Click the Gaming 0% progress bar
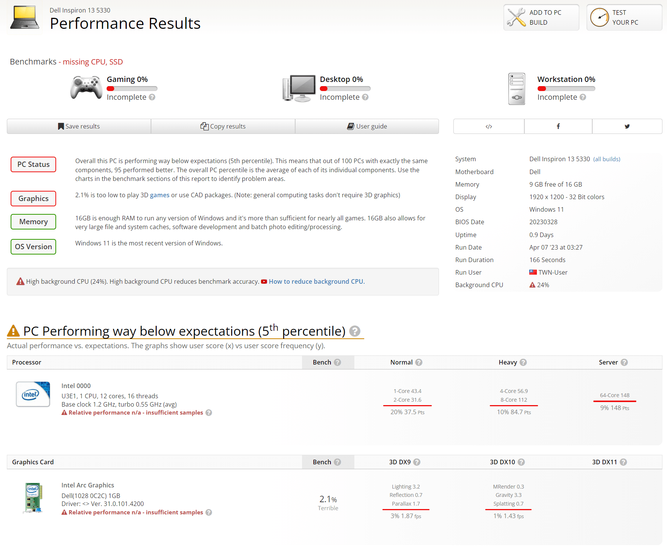The image size is (667, 550). click(x=132, y=89)
